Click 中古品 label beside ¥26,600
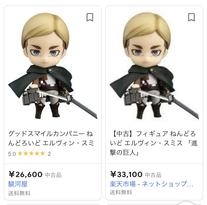The image size is (207, 205). point(53,175)
